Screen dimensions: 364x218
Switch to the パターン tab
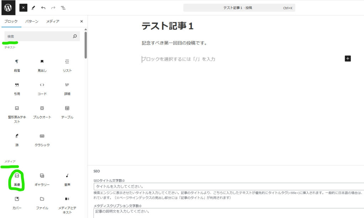[32, 22]
